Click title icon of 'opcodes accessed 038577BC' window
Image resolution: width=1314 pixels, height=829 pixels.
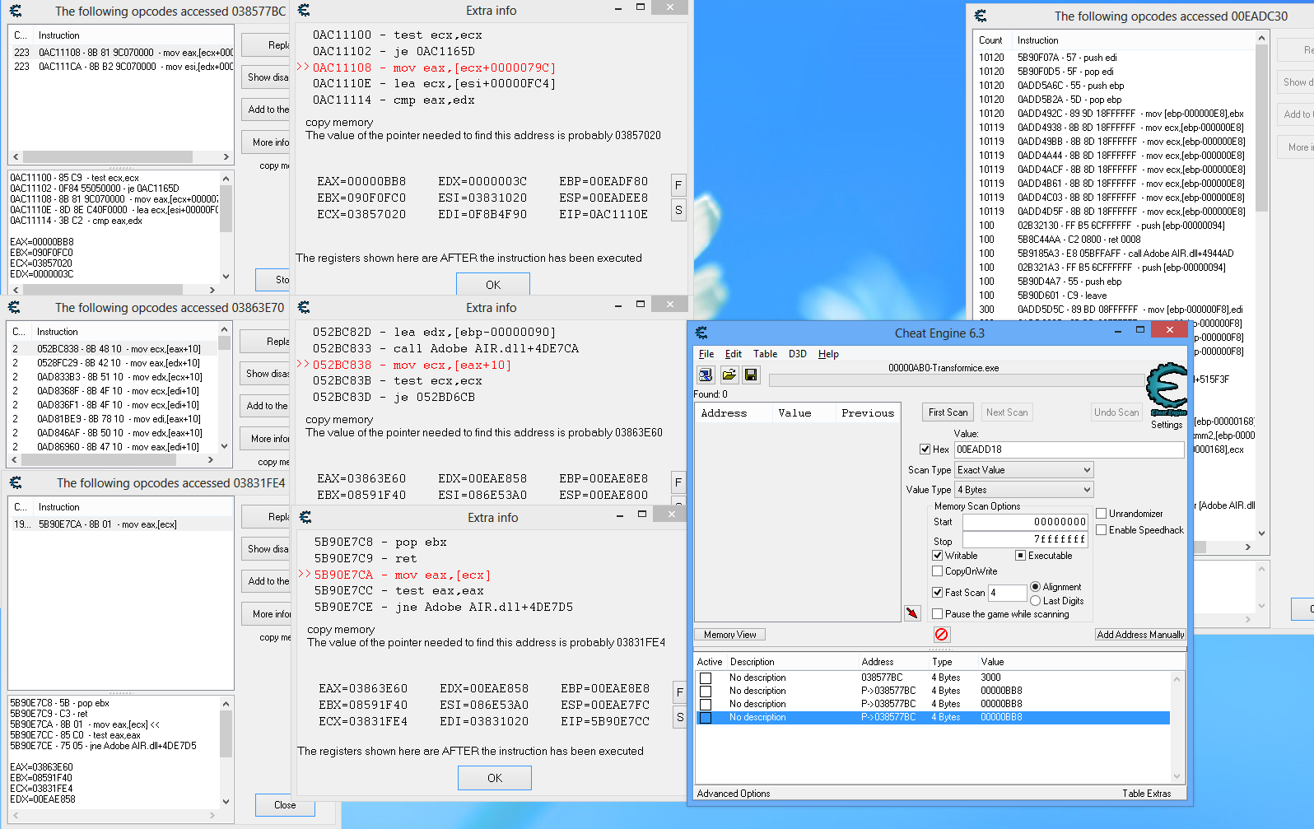pyautogui.click(x=15, y=12)
